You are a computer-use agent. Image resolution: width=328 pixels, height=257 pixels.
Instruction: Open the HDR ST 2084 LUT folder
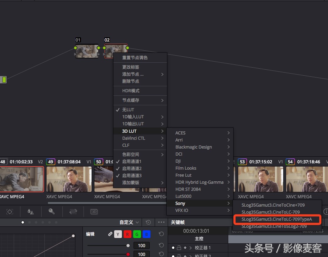(200, 189)
